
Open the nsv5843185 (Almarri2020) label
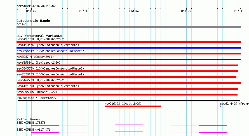point(37,98)
